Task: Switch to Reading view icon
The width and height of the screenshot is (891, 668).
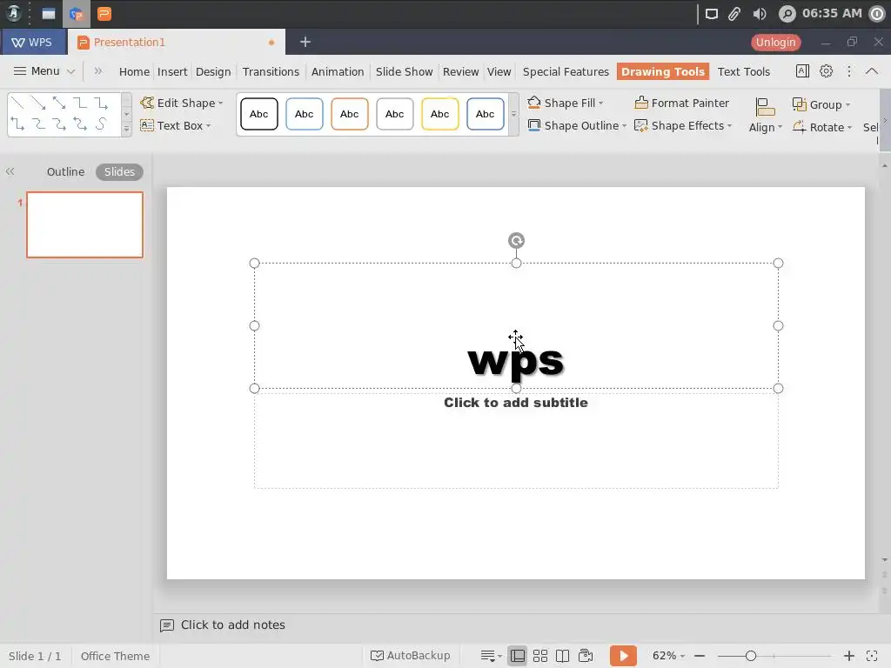Action: point(563,656)
